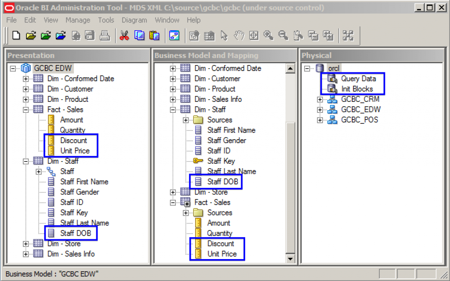Select Unit Price in Business Model pane
Screen dimensions: 450x281
pos(222,254)
